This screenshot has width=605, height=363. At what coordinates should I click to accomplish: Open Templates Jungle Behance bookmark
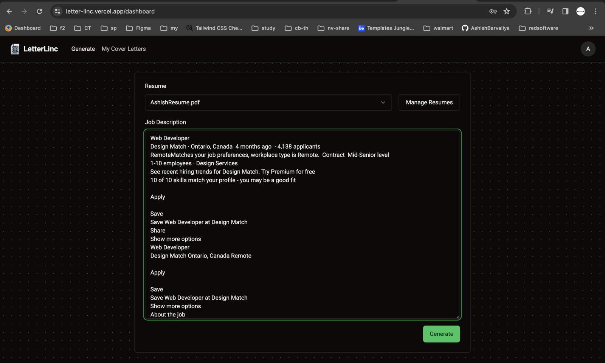click(386, 28)
